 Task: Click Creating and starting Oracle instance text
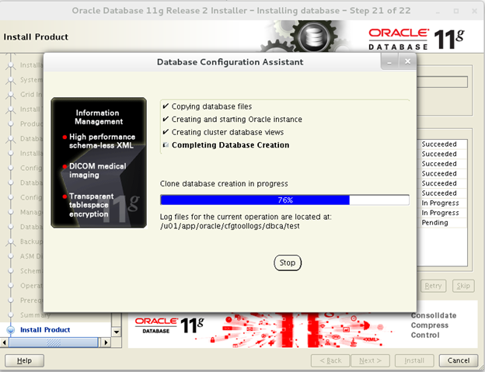236,120
